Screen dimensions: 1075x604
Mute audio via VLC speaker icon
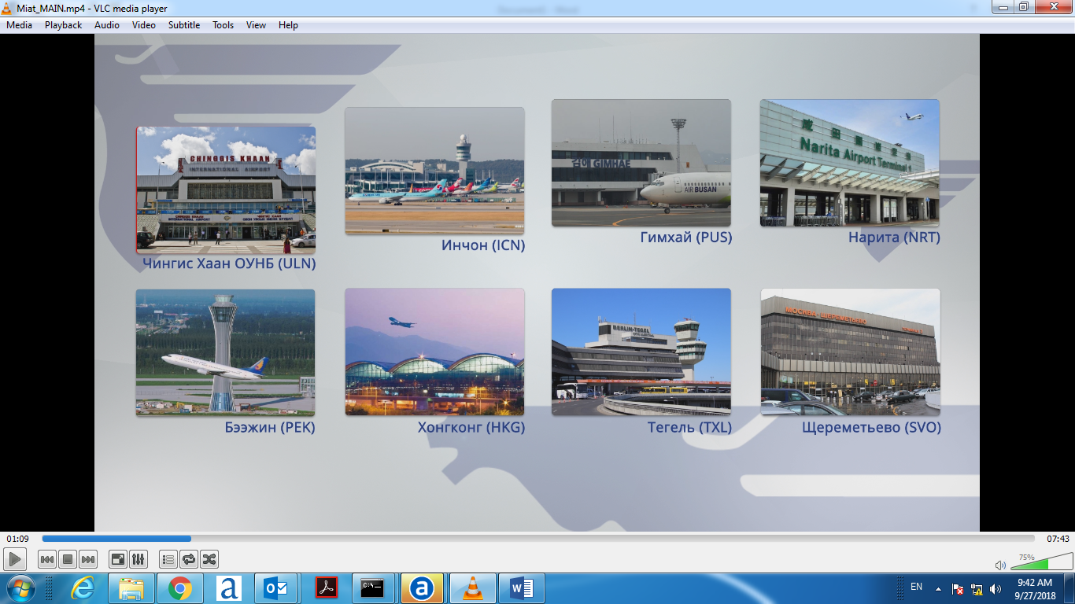pyautogui.click(x=1000, y=565)
